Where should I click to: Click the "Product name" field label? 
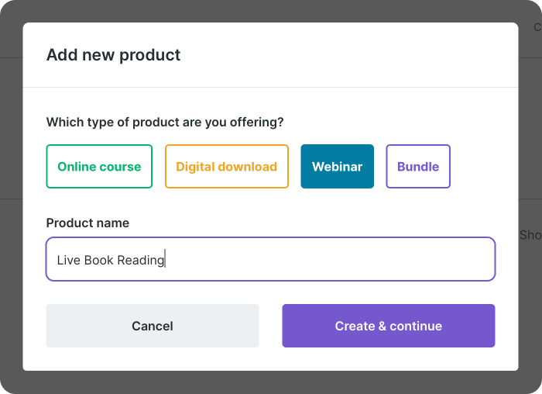tap(87, 223)
